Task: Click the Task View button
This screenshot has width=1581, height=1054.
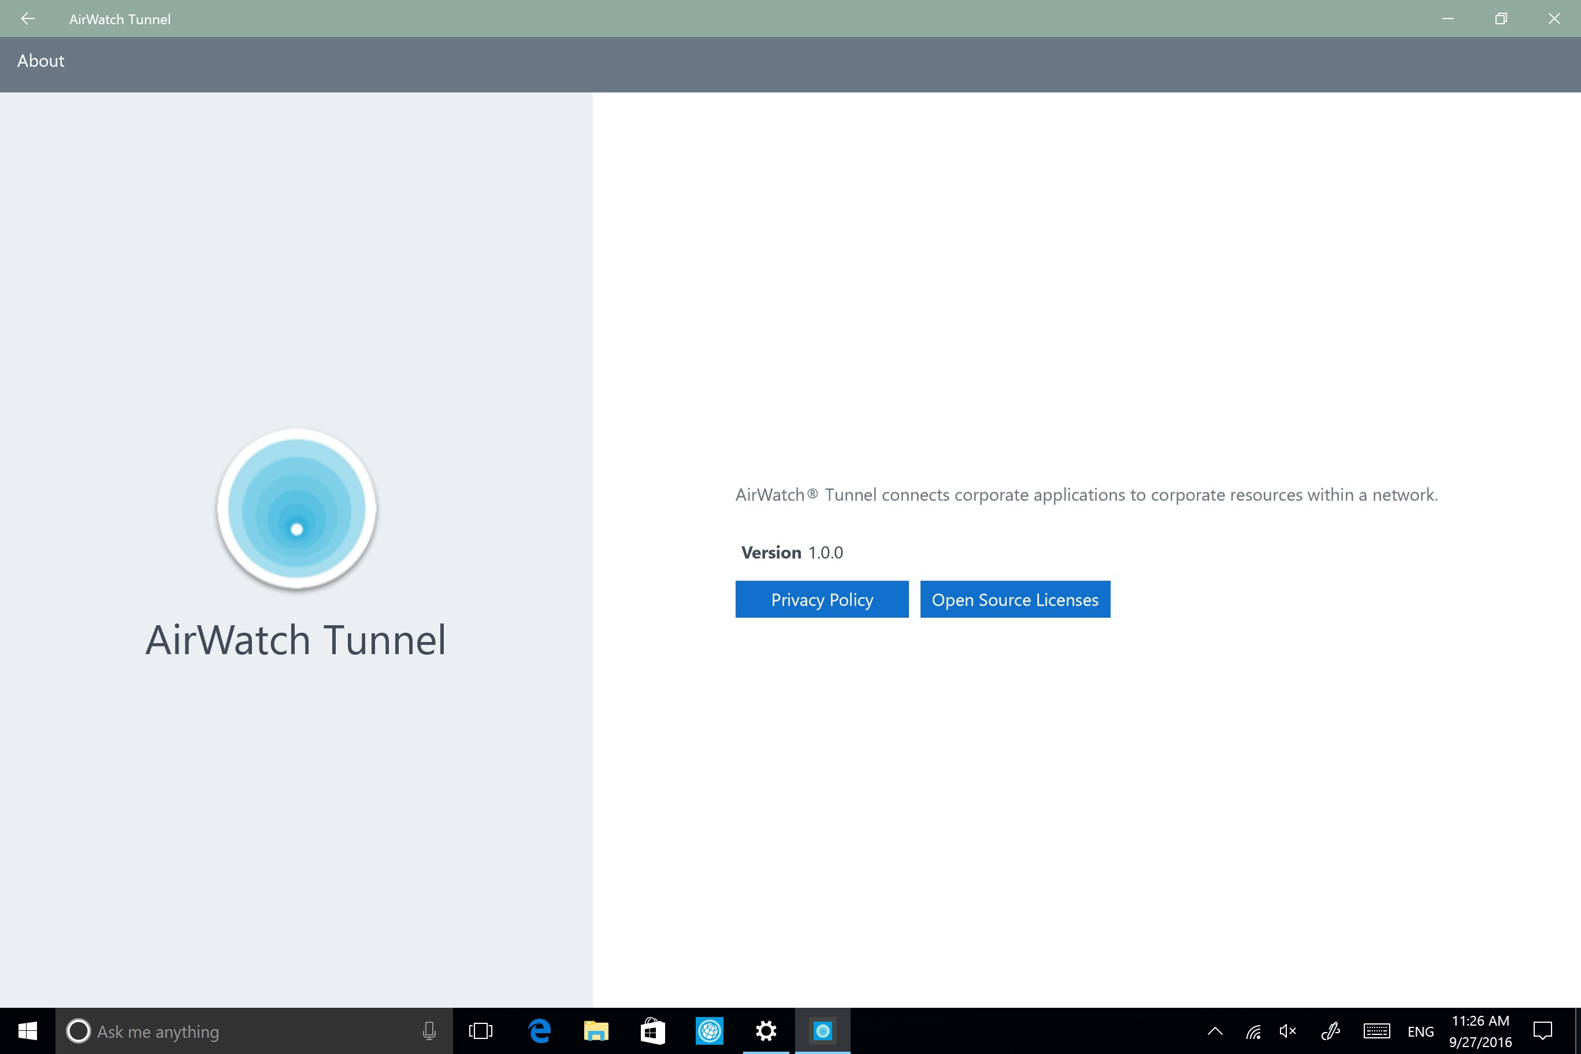Action: (x=480, y=1031)
